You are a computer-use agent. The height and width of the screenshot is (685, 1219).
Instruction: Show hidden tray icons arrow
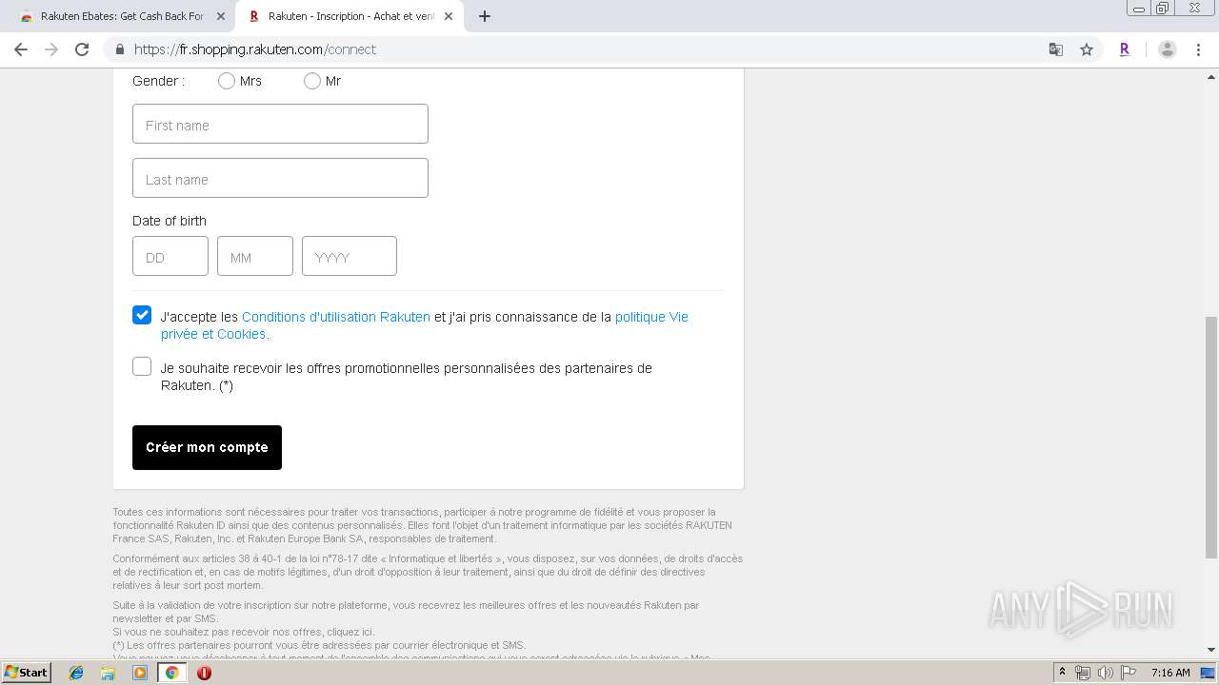(x=1062, y=673)
